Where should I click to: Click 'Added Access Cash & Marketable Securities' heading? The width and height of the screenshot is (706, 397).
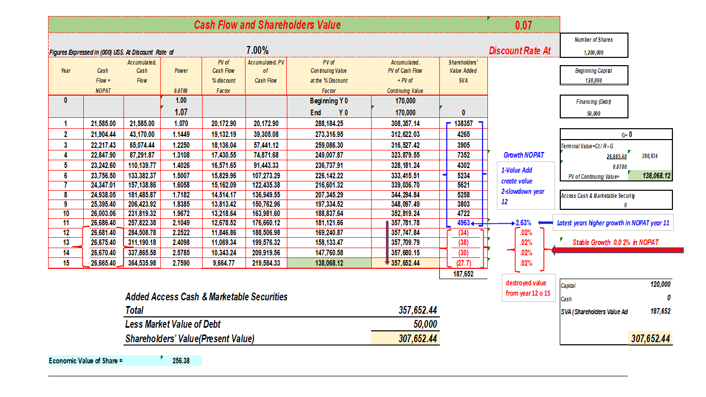[207, 297]
